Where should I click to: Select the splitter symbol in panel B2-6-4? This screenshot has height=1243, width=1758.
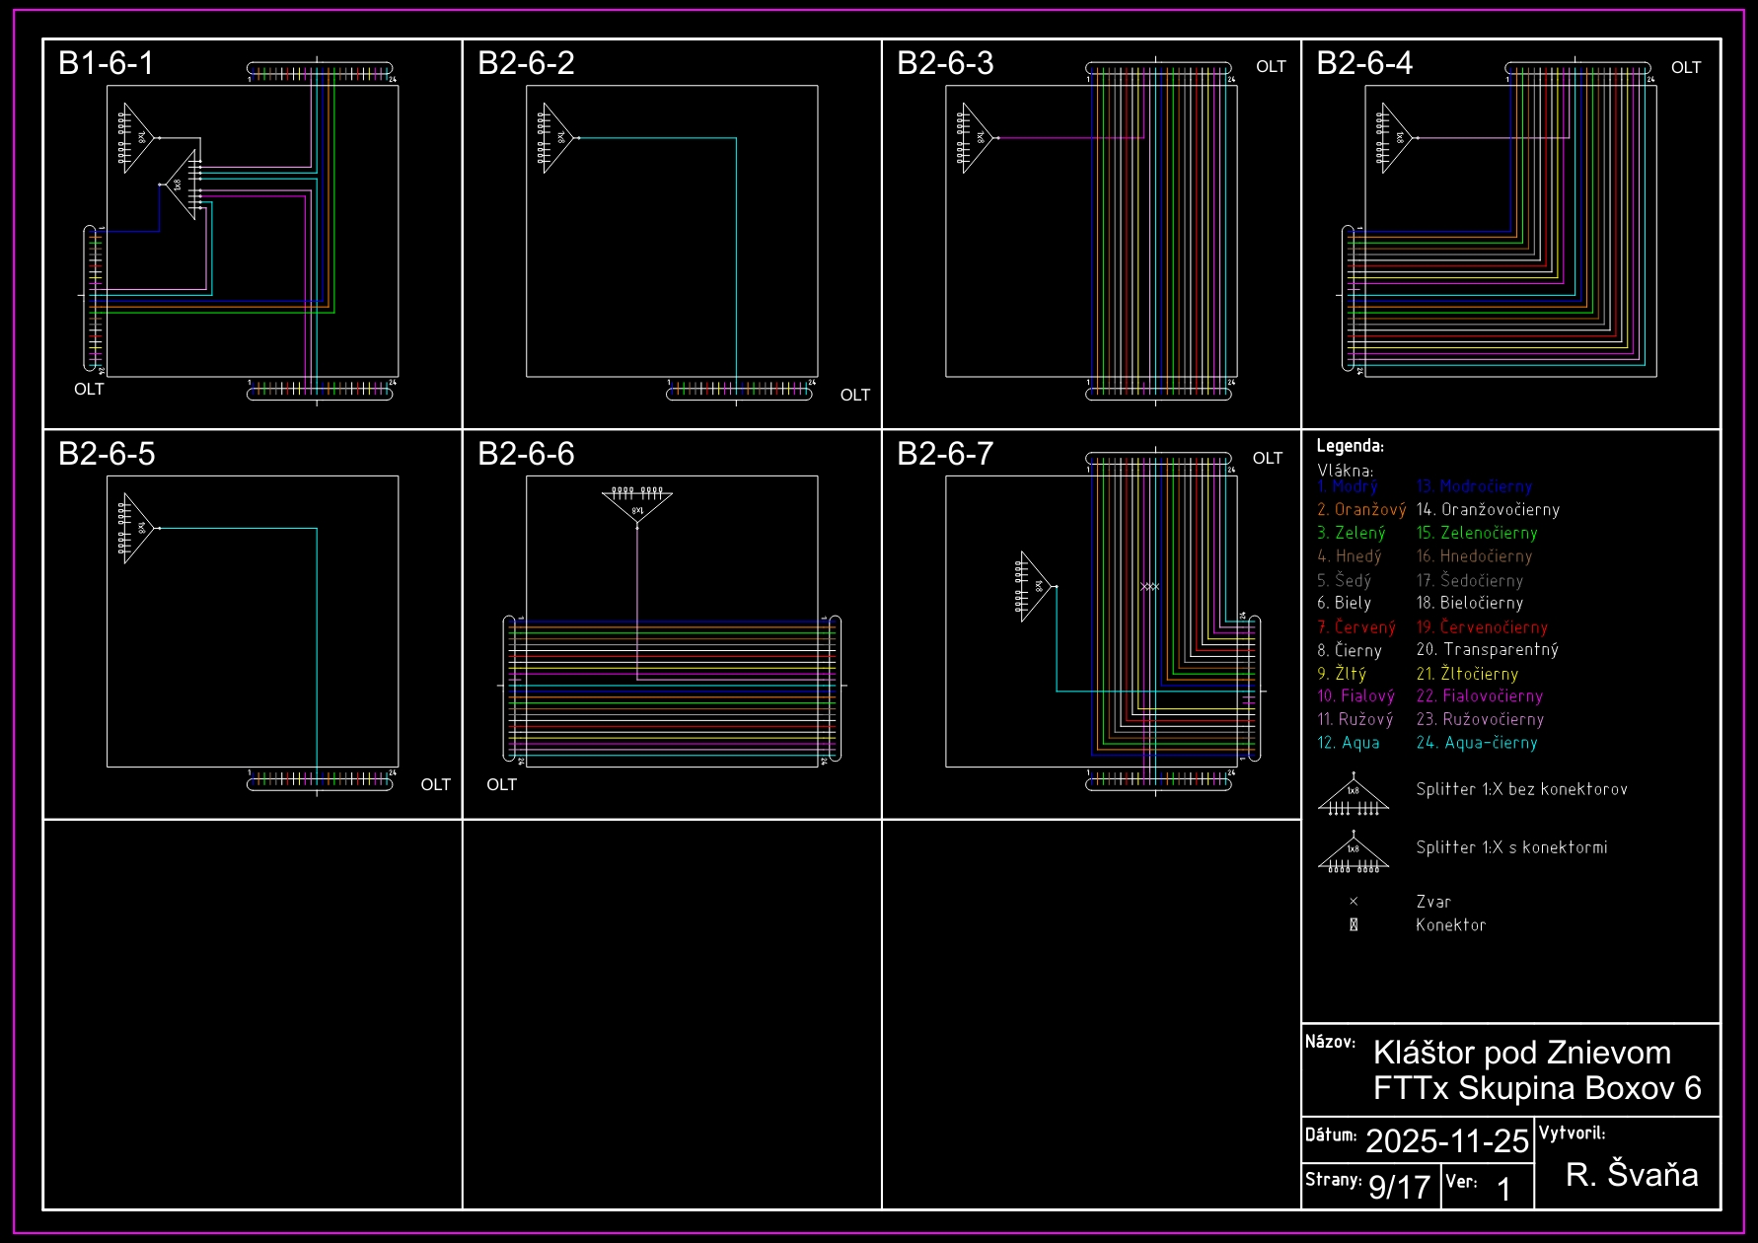coord(1397,138)
